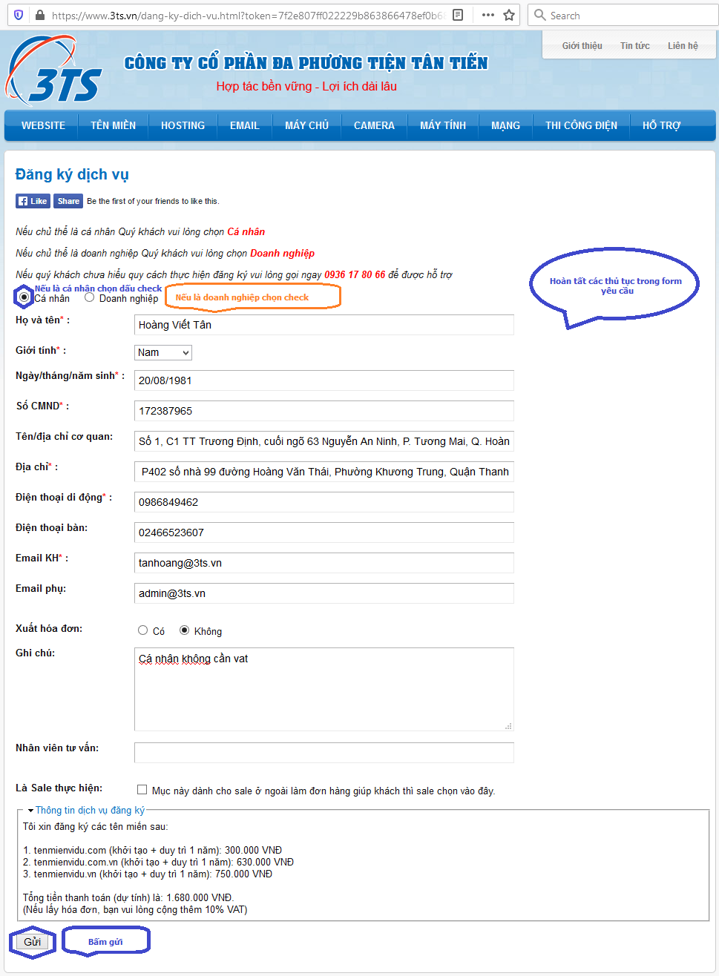Click the Ghi chú textarea resize handle
The image size is (719, 976).
point(508,726)
